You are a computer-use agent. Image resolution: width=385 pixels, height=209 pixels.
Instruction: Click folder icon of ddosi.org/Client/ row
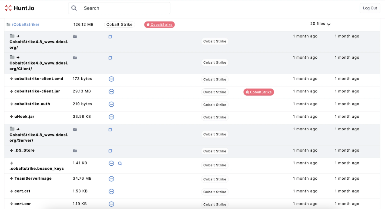coord(12,57)
